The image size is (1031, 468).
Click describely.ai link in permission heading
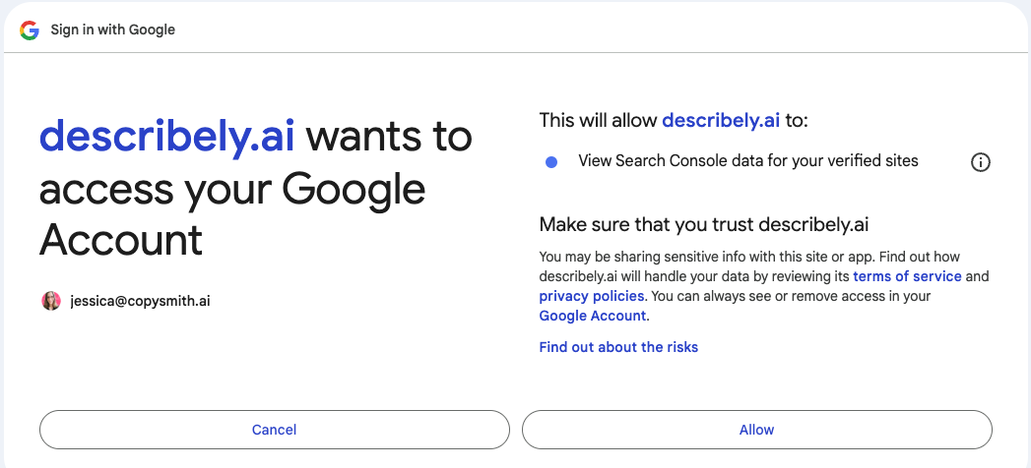(x=721, y=121)
